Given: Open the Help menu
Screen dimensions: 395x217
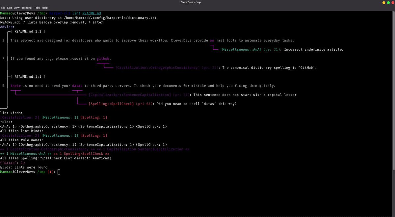Looking at the screenshot, I should coord(45,8).
